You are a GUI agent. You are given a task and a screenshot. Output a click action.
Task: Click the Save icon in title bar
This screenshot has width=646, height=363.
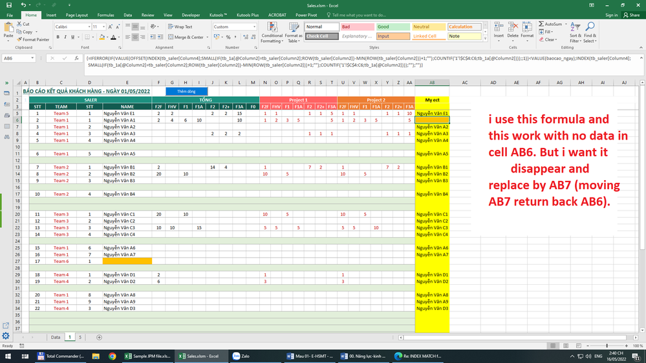click(9, 5)
